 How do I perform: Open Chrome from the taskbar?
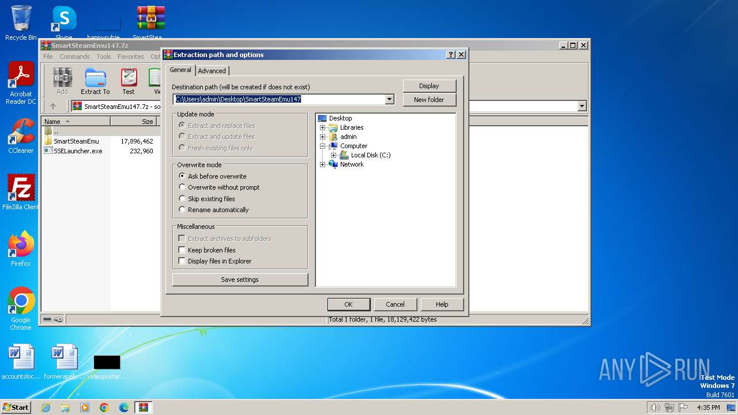(x=104, y=408)
